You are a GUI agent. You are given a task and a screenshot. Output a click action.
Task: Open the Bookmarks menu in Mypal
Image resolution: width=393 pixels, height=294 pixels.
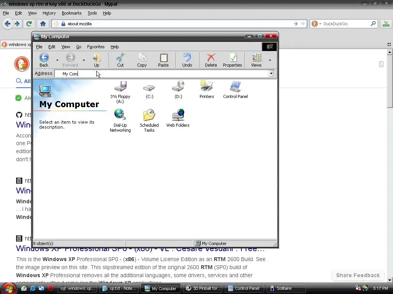point(72,13)
